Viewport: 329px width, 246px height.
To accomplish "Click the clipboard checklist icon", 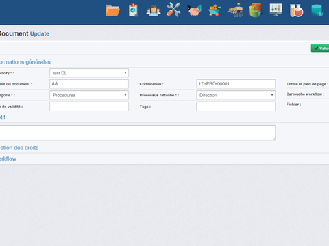I will [133, 10].
